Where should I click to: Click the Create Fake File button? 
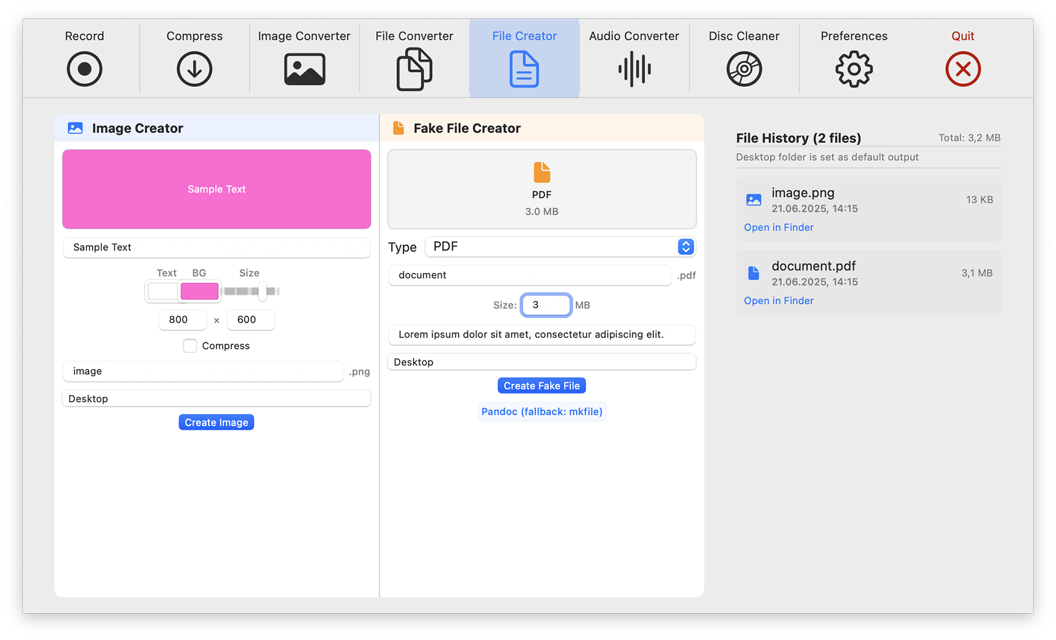(x=542, y=386)
